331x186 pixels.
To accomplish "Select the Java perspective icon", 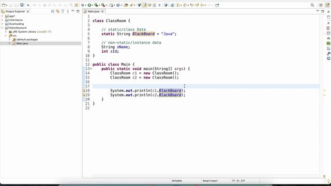I will (327, 5).
